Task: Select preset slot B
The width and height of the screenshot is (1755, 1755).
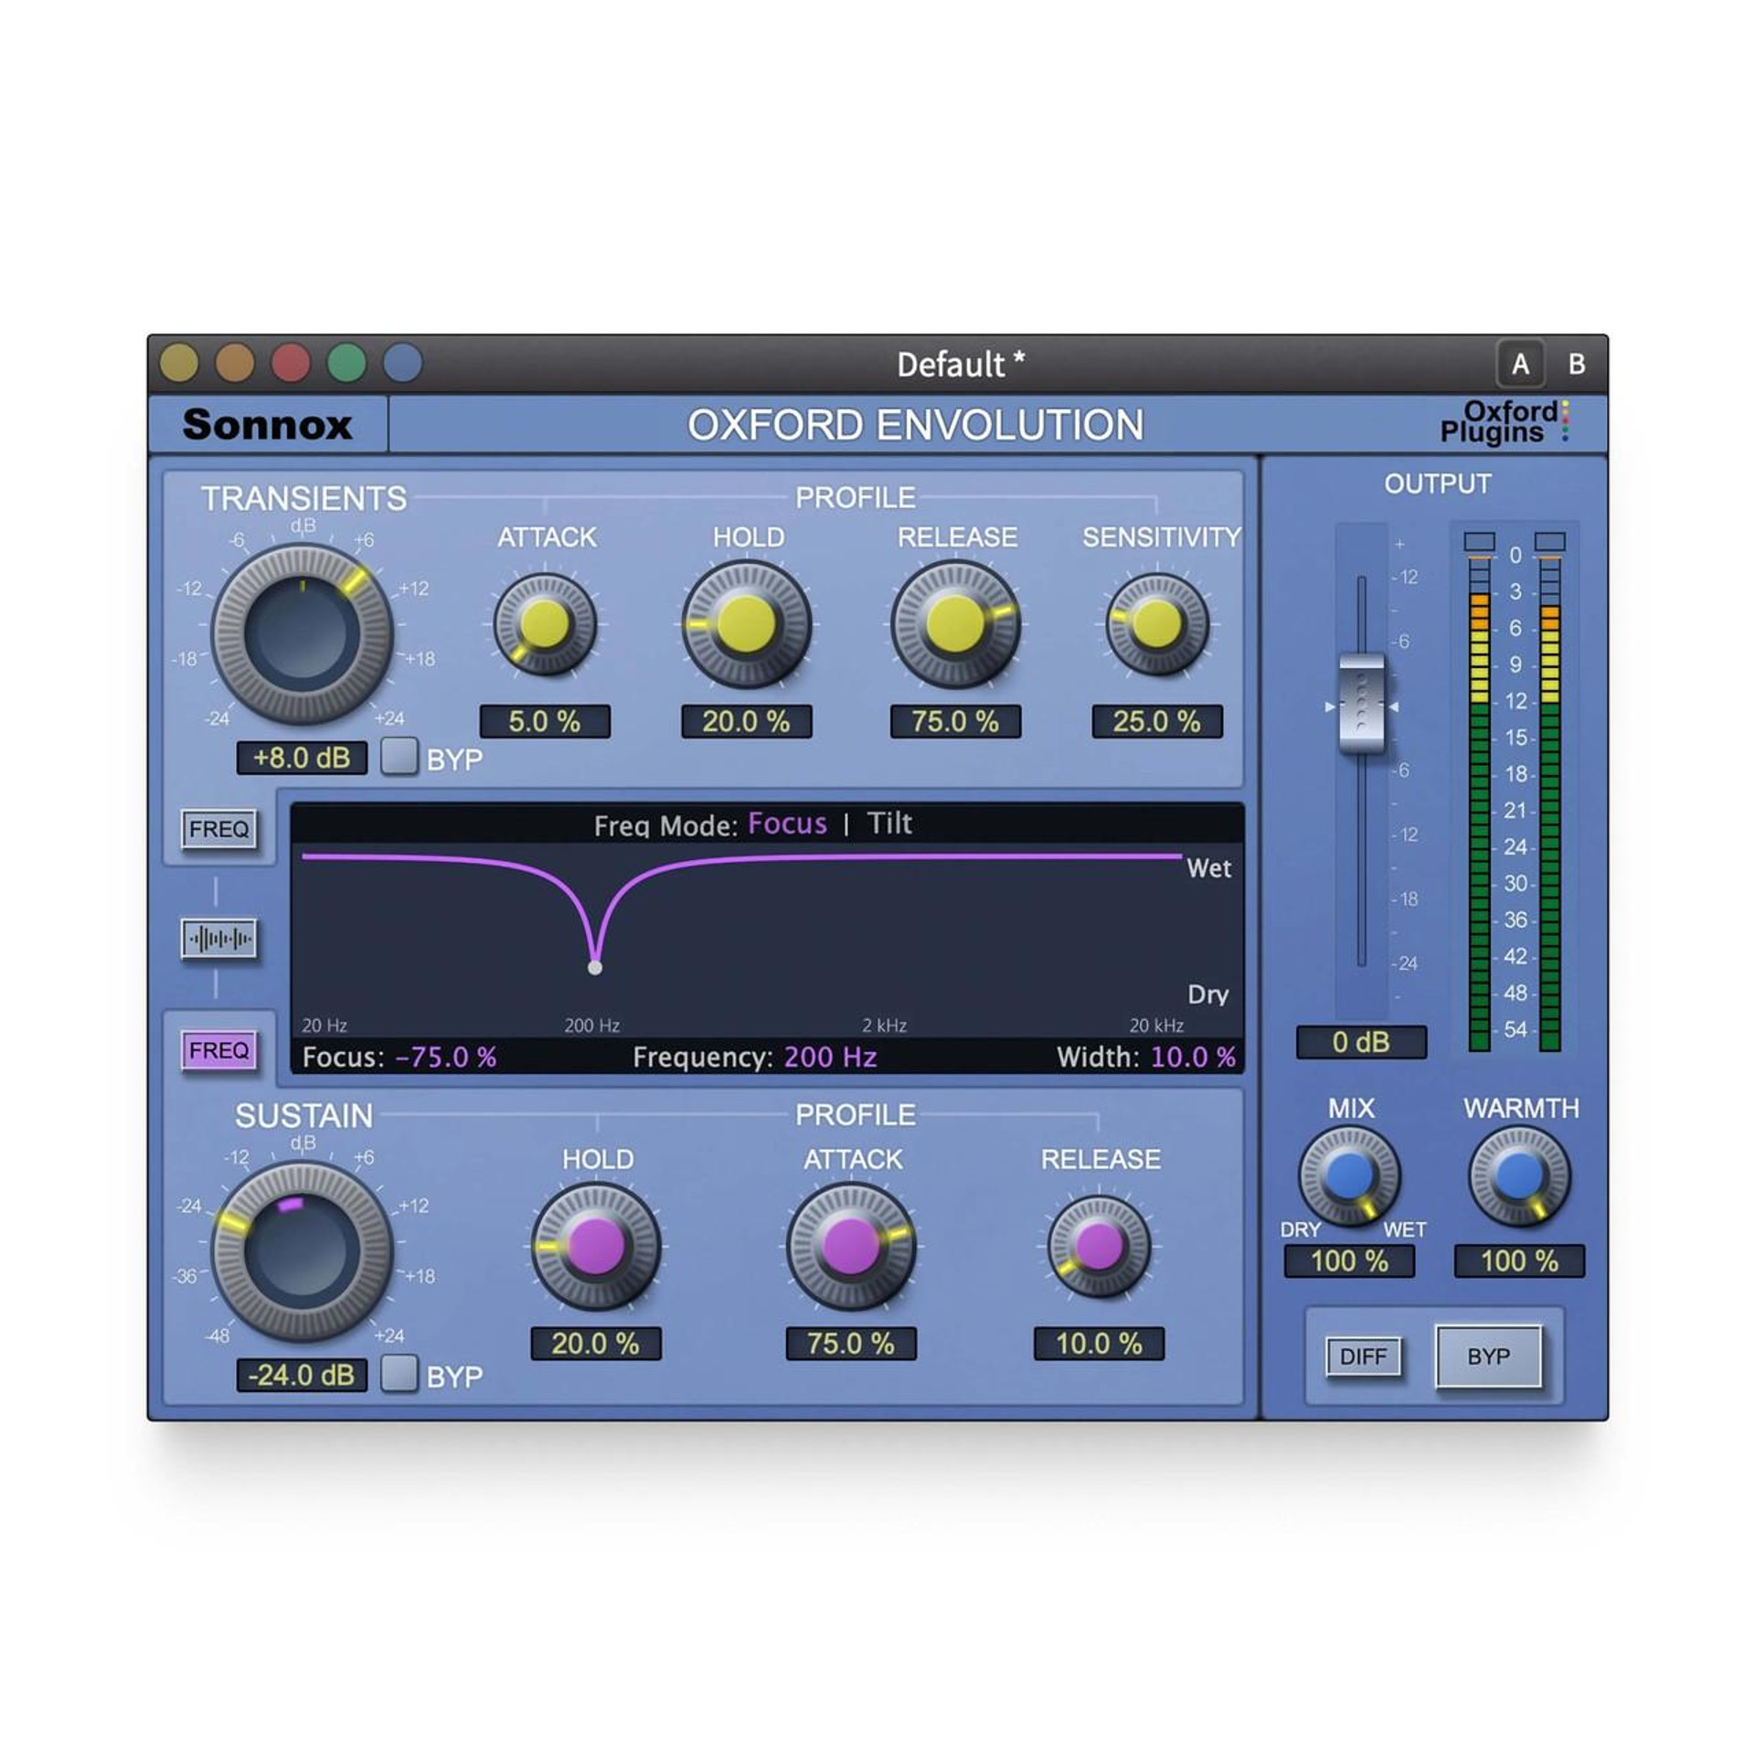Action: pyautogui.click(x=1577, y=364)
